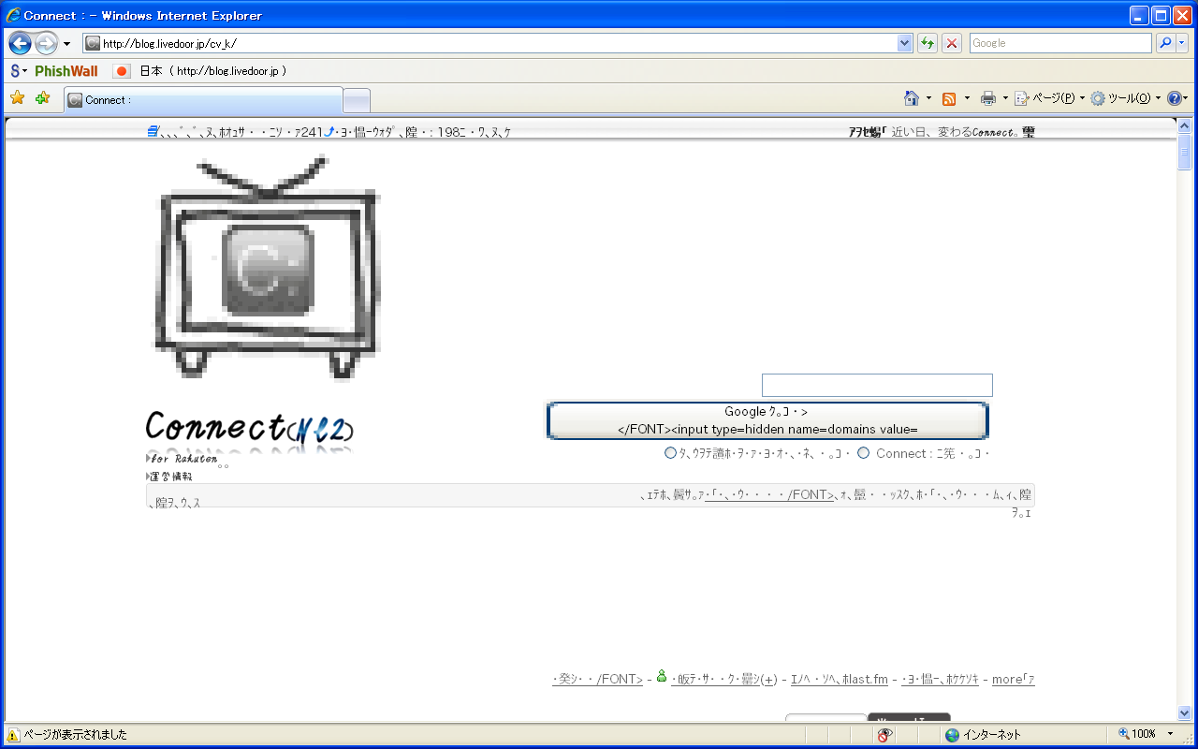The height and width of the screenshot is (749, 1198).
Task: Expand the zoom level dropdown arrow
Action: pos(1170,735)
